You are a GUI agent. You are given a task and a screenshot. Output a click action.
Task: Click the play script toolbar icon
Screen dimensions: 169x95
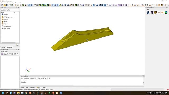coord(18,5)
